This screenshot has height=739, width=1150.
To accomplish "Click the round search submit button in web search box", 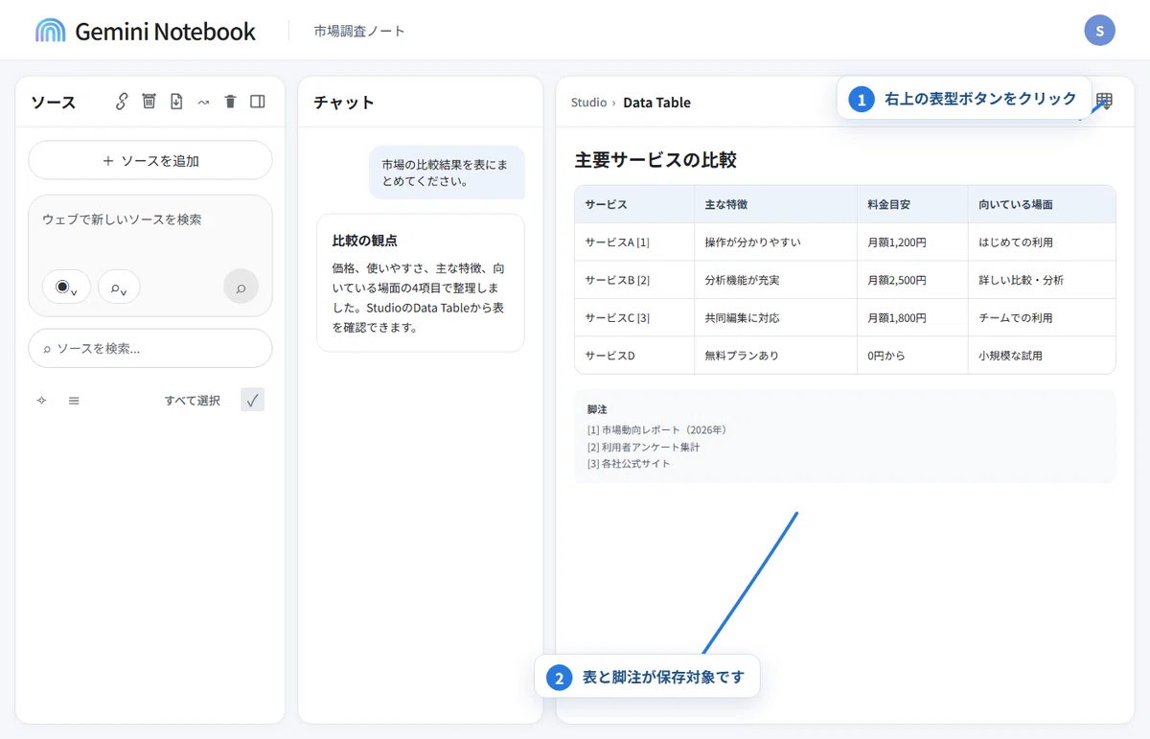I will point(241,287).
